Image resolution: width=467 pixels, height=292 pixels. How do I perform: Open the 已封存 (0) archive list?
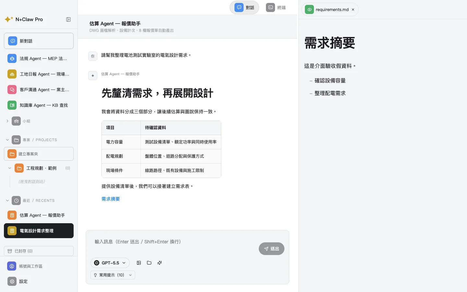(39, 251)
